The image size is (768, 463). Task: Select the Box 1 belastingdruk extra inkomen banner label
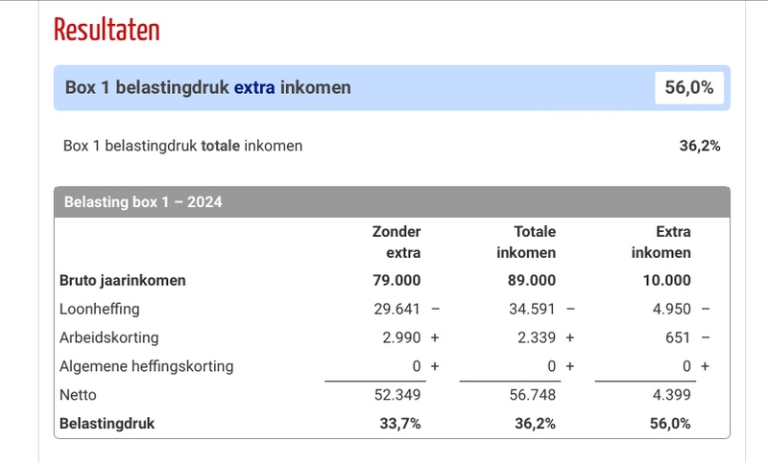pyautogui.click(x=207, y=88)
